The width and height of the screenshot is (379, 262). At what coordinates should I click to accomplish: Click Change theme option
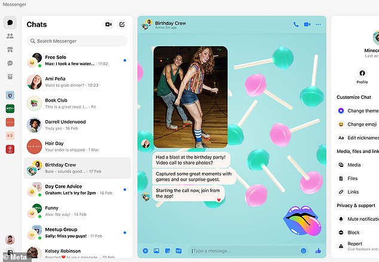coord(361,111)
